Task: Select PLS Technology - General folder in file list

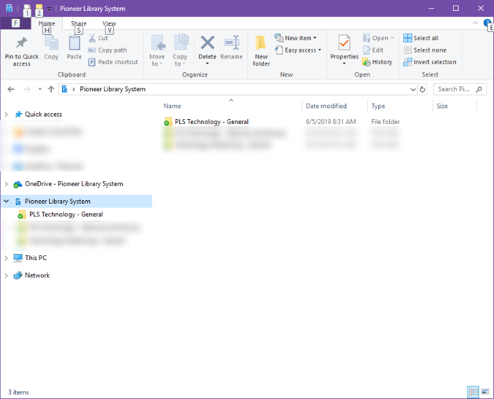Action: click(x=211, y=122)
